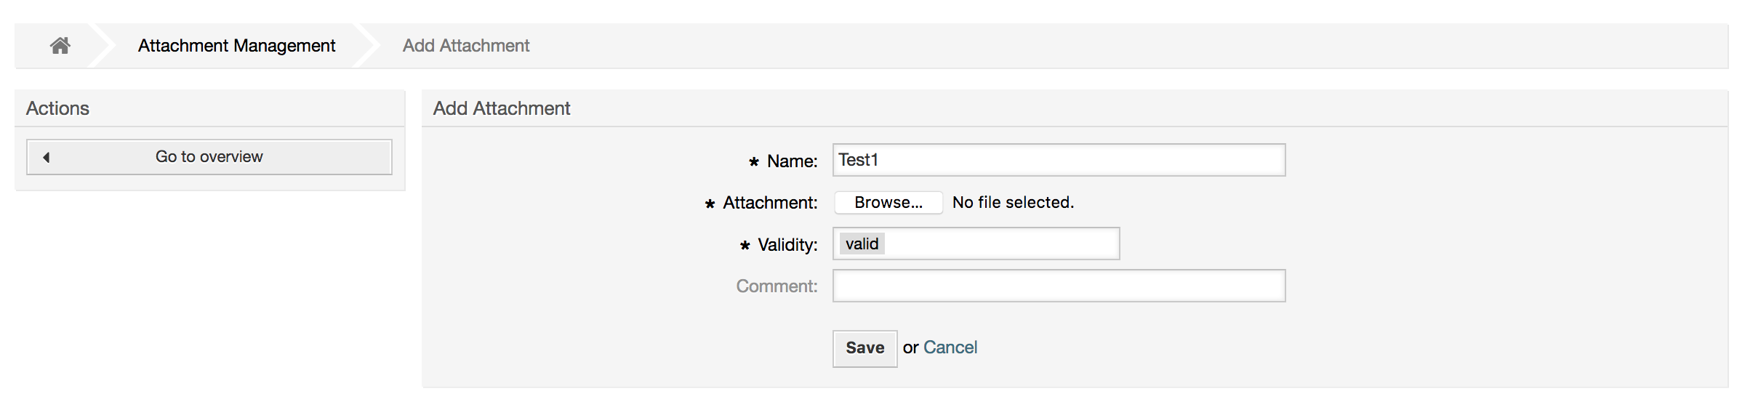Viewport: 1745px width, 418px height.
Task: Click the left arrow icon beside Go to overview
Action: pyautogui.click(x=47, y=157)
